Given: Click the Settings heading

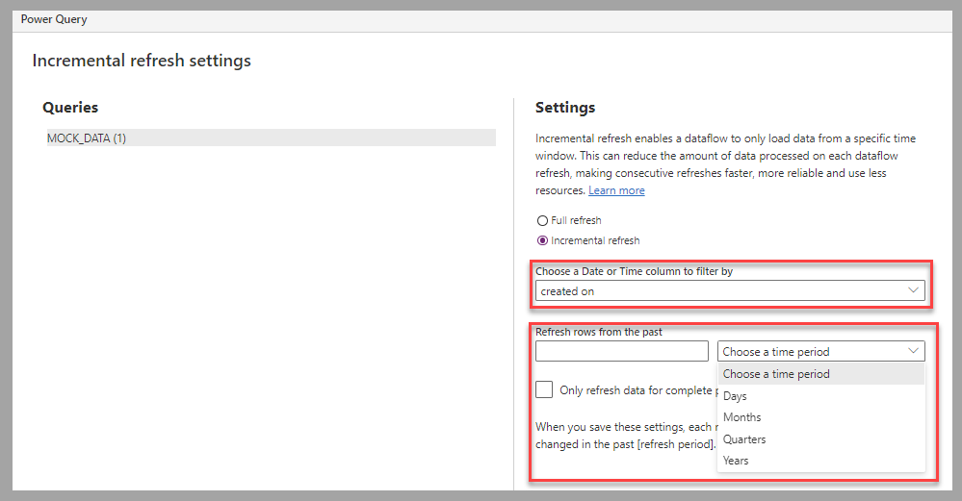Looking at the screenshot, I should point(565,107).
